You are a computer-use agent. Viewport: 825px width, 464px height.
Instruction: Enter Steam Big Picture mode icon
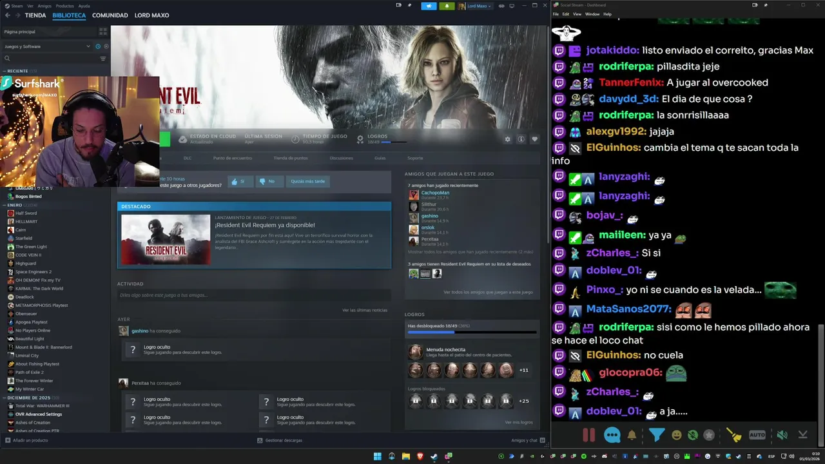click(x=511, y=6)
